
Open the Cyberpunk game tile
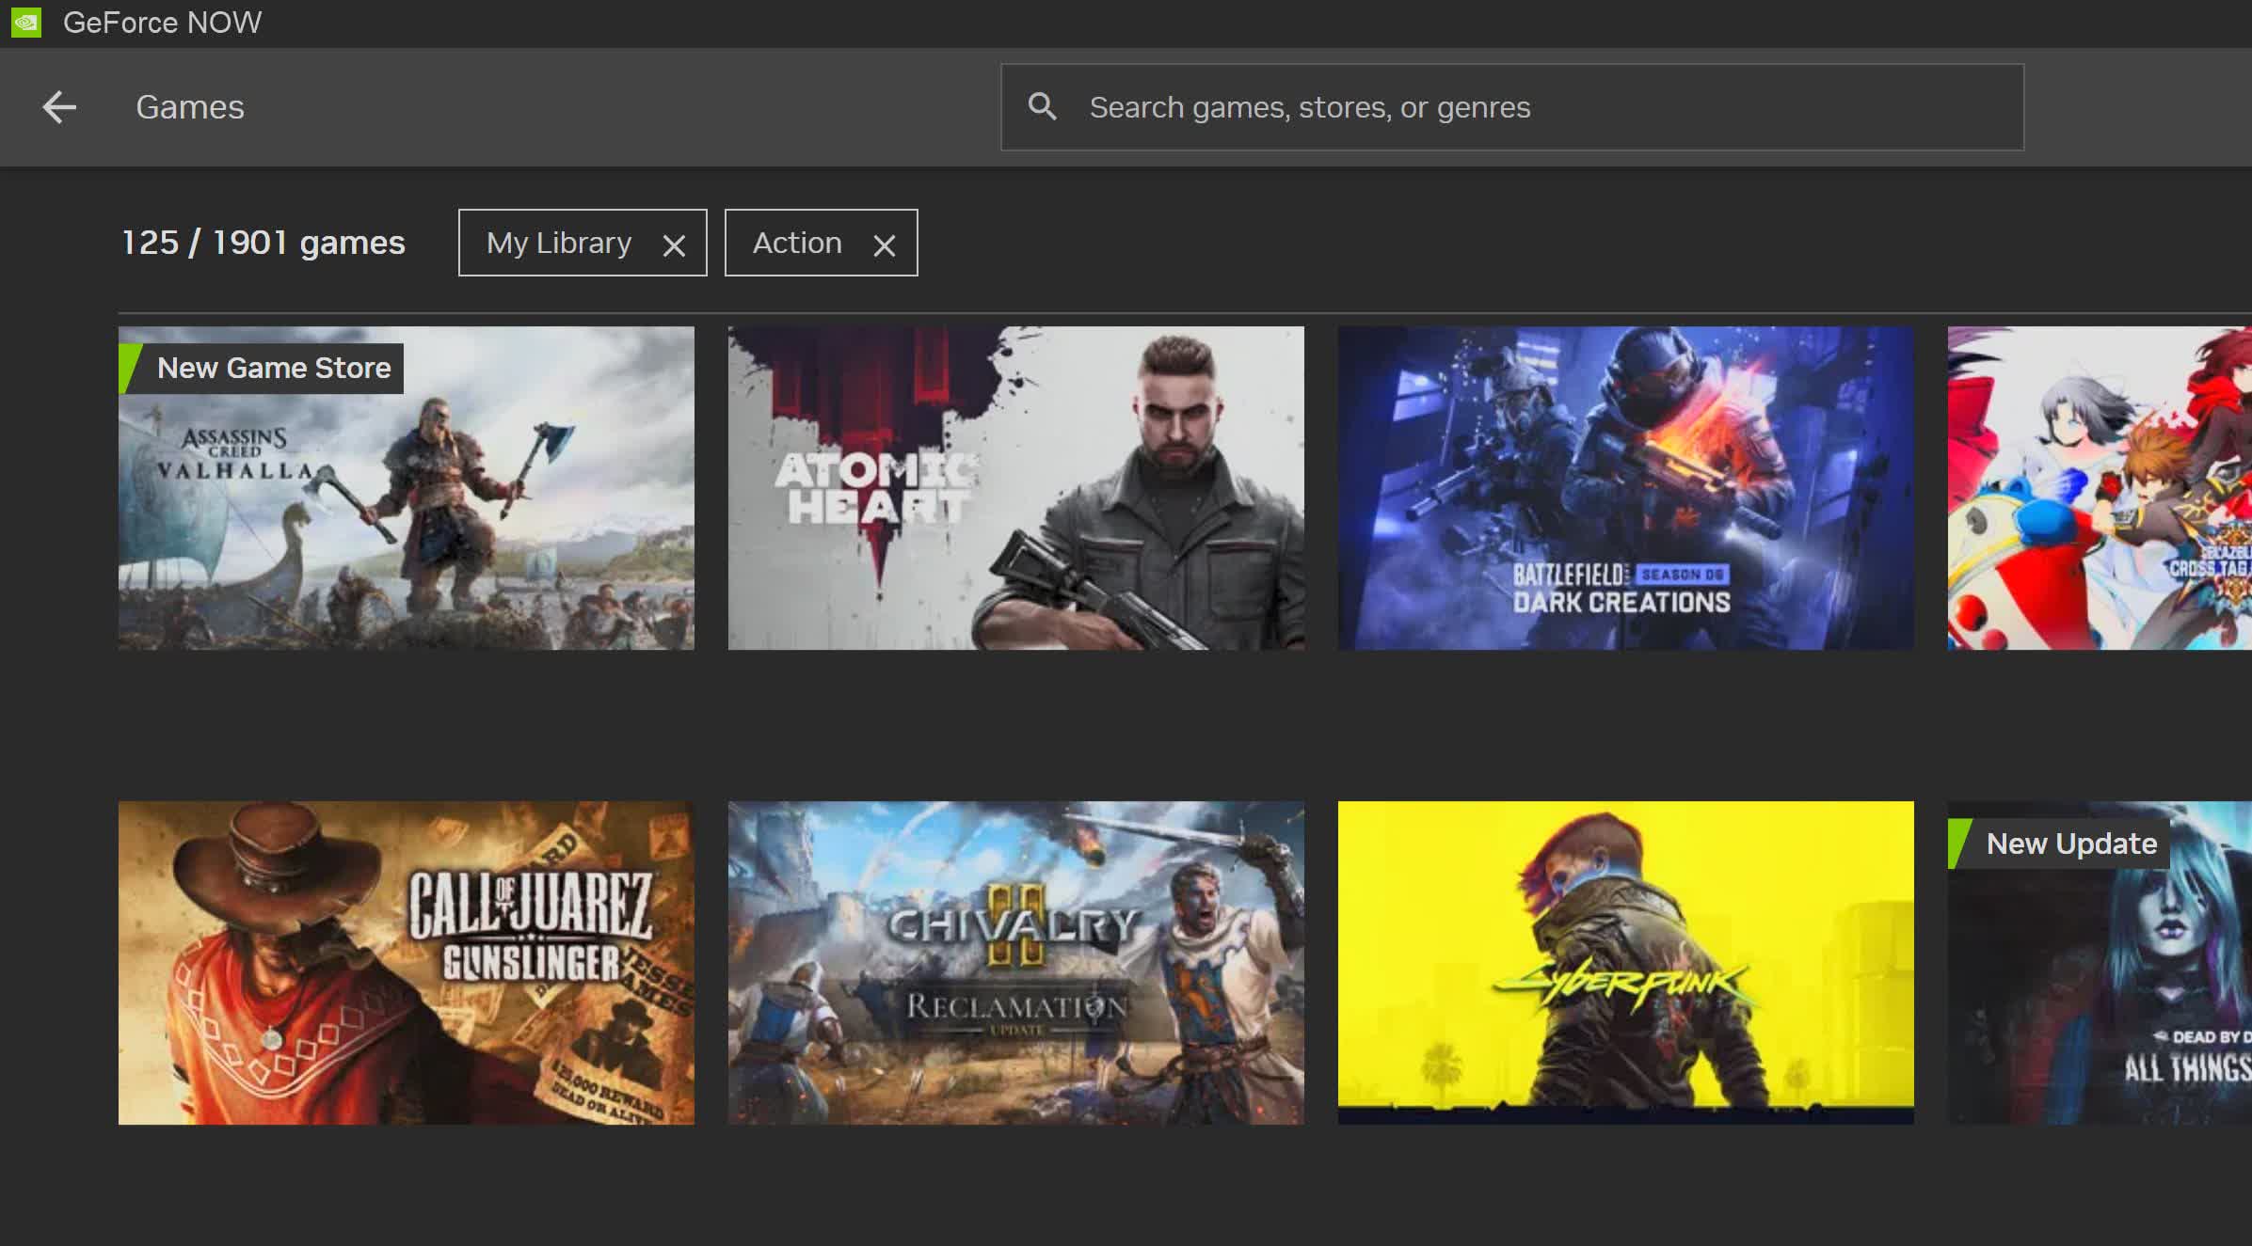[1626, 963]
